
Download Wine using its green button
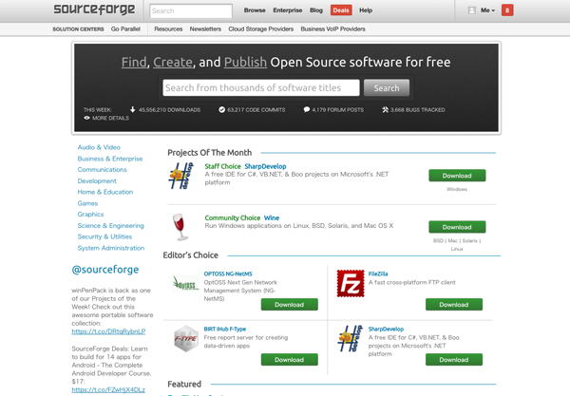[457, 227]
